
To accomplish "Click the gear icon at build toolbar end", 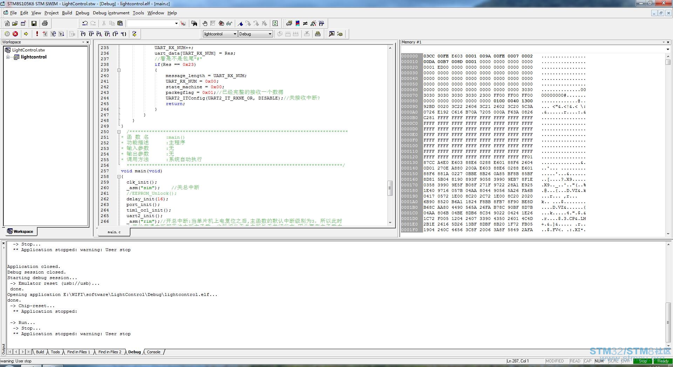I will pyautogui.click(x=340, y=34).
